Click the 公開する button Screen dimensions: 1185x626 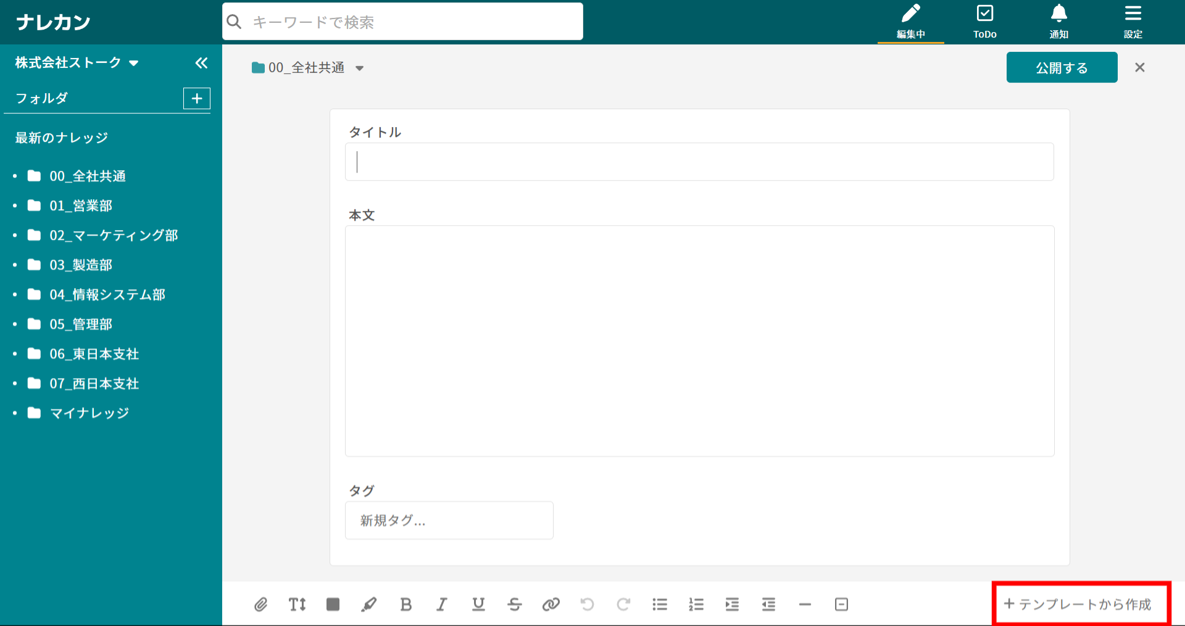(1062, 68)
